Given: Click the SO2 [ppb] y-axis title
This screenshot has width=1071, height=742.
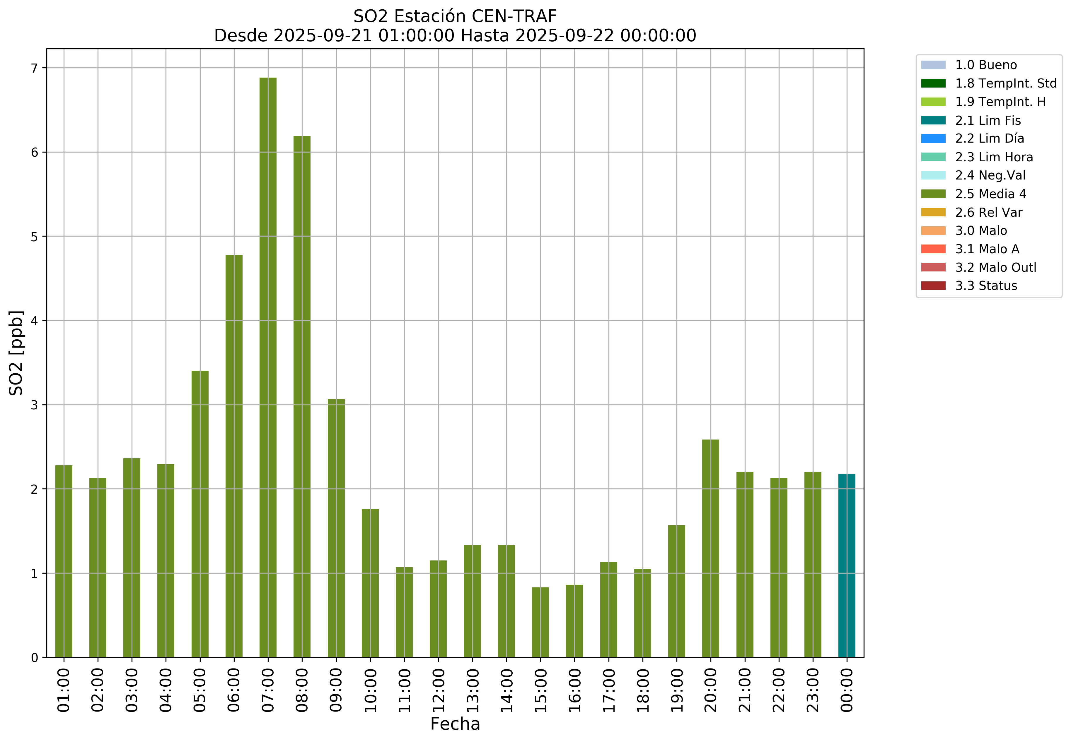Looking at the screenshot, I should click(16, 353).
